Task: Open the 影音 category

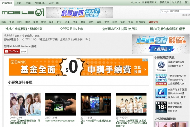Action: tap(59, 22)
